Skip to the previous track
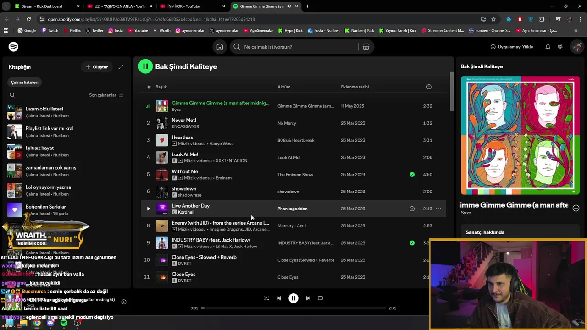This screenshot has width=587, height=330. point(279,298)
